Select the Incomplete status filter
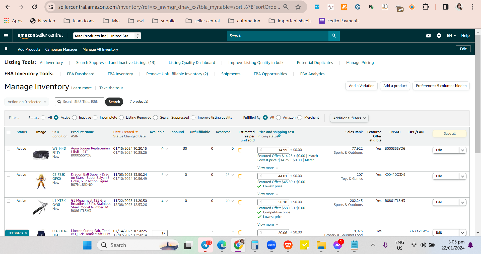Image resolution: width=481 pixels, height=254 pixels. (95, 117)
